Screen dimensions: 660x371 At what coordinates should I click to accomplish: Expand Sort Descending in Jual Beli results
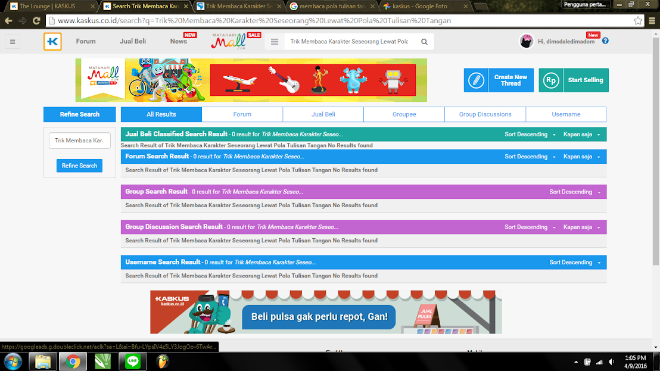[x=530, y=134]
